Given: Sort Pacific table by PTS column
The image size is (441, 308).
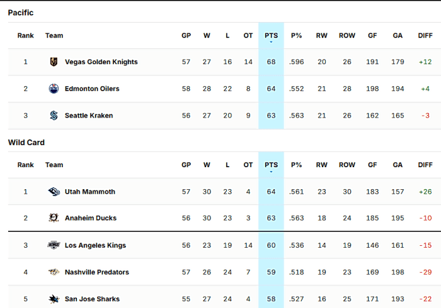Looking at the screenshot, I should click(271, 36).
